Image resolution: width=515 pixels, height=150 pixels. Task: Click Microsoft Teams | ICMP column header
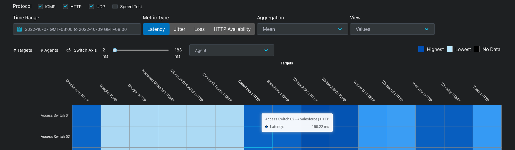[217, 87]
